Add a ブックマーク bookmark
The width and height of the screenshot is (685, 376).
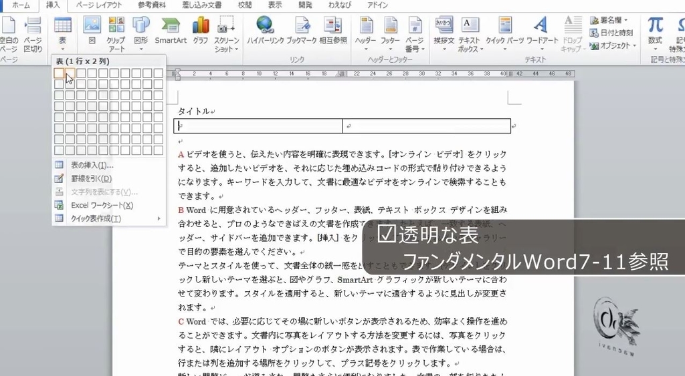tap(302, 31)
